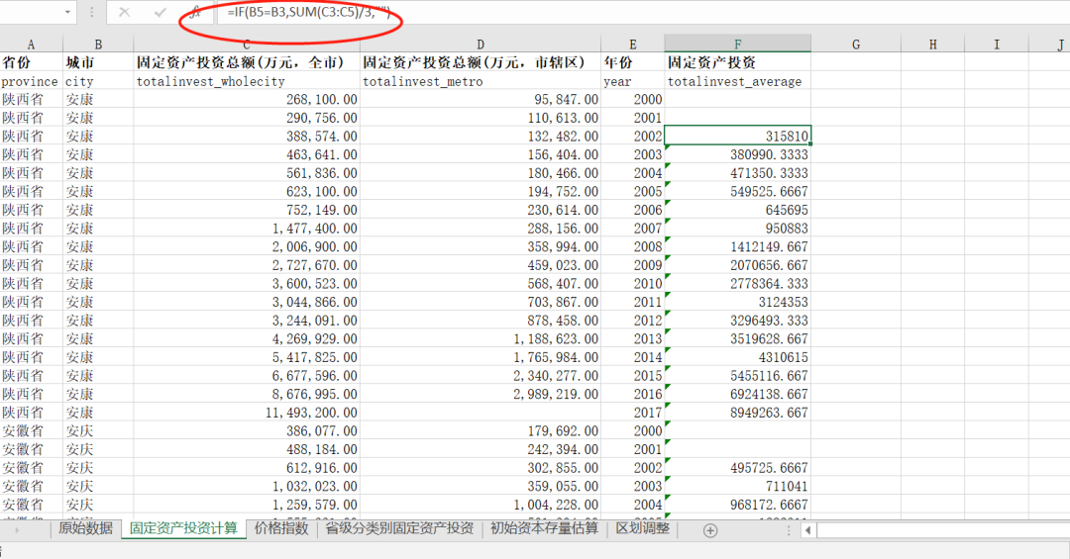Click the totalinvest_metro cell
Screen dimensions: 1070x559
(481, 81)
